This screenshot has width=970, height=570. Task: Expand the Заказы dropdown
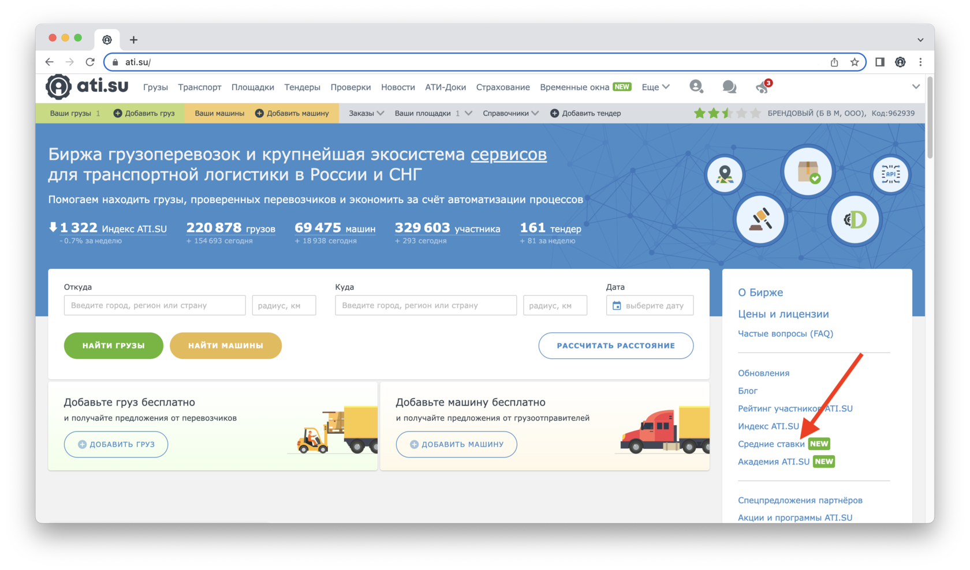[x=366, y=113]
